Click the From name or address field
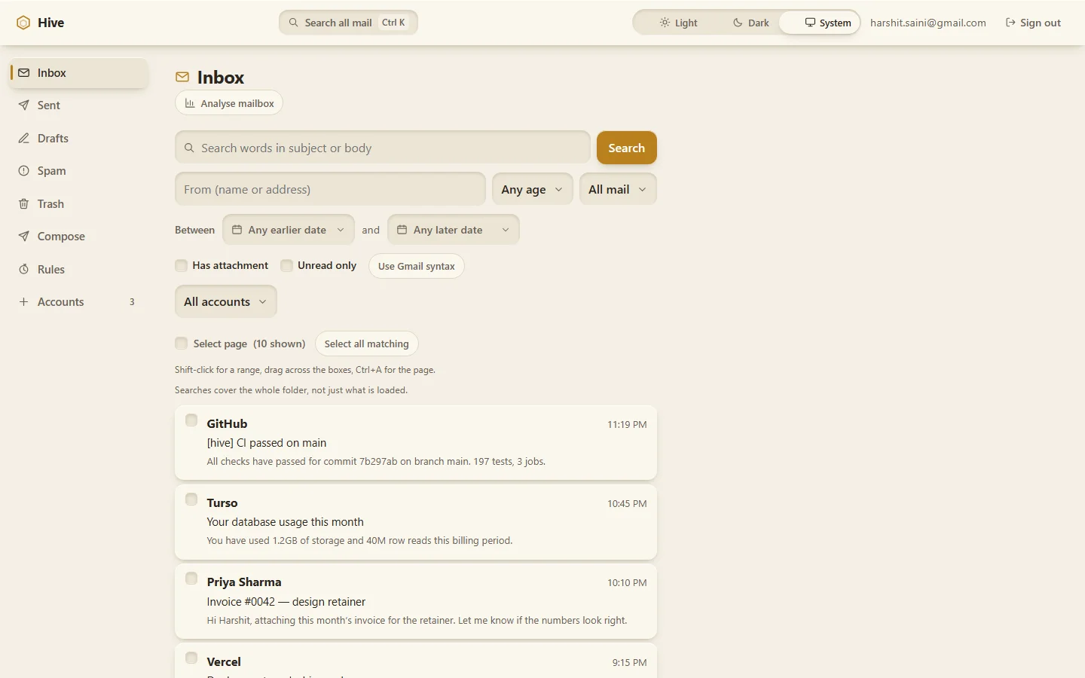The height and width of the screenshot is (678, 1085). click(x=330, y=189)
